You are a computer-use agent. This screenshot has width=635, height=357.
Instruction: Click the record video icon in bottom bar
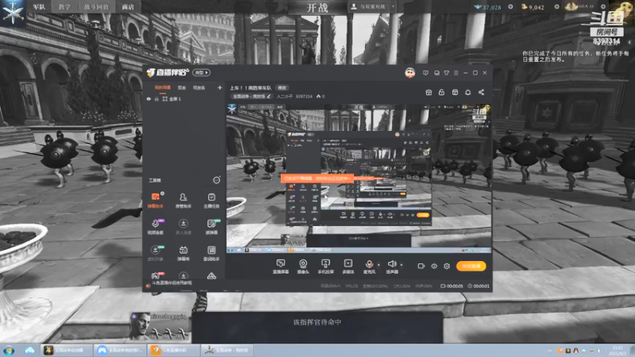[421, 266]
